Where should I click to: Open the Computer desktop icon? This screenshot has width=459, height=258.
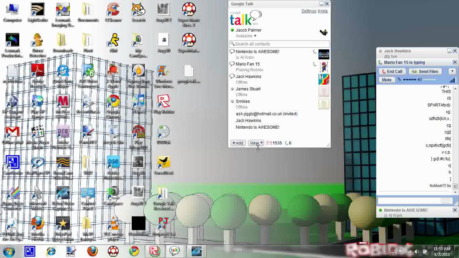point(13,12)
